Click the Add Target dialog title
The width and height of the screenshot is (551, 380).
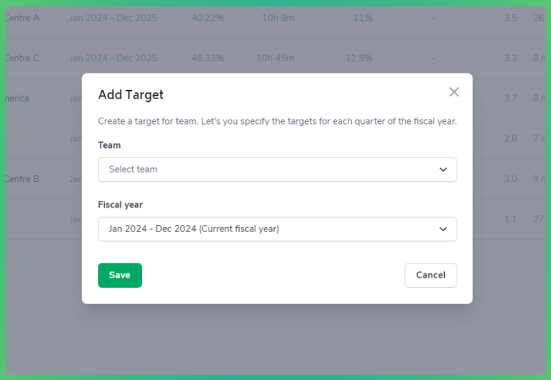point(131,95)
